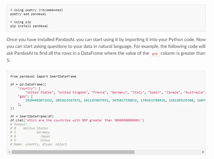Click the '# 8 Japan' output line
This screenshot has width=214, height=159.
coord(30,136)
